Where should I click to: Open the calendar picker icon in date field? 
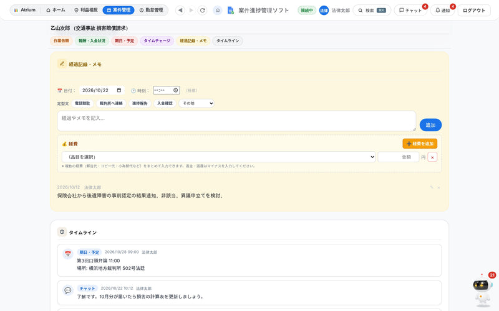(x=119, y=90)
